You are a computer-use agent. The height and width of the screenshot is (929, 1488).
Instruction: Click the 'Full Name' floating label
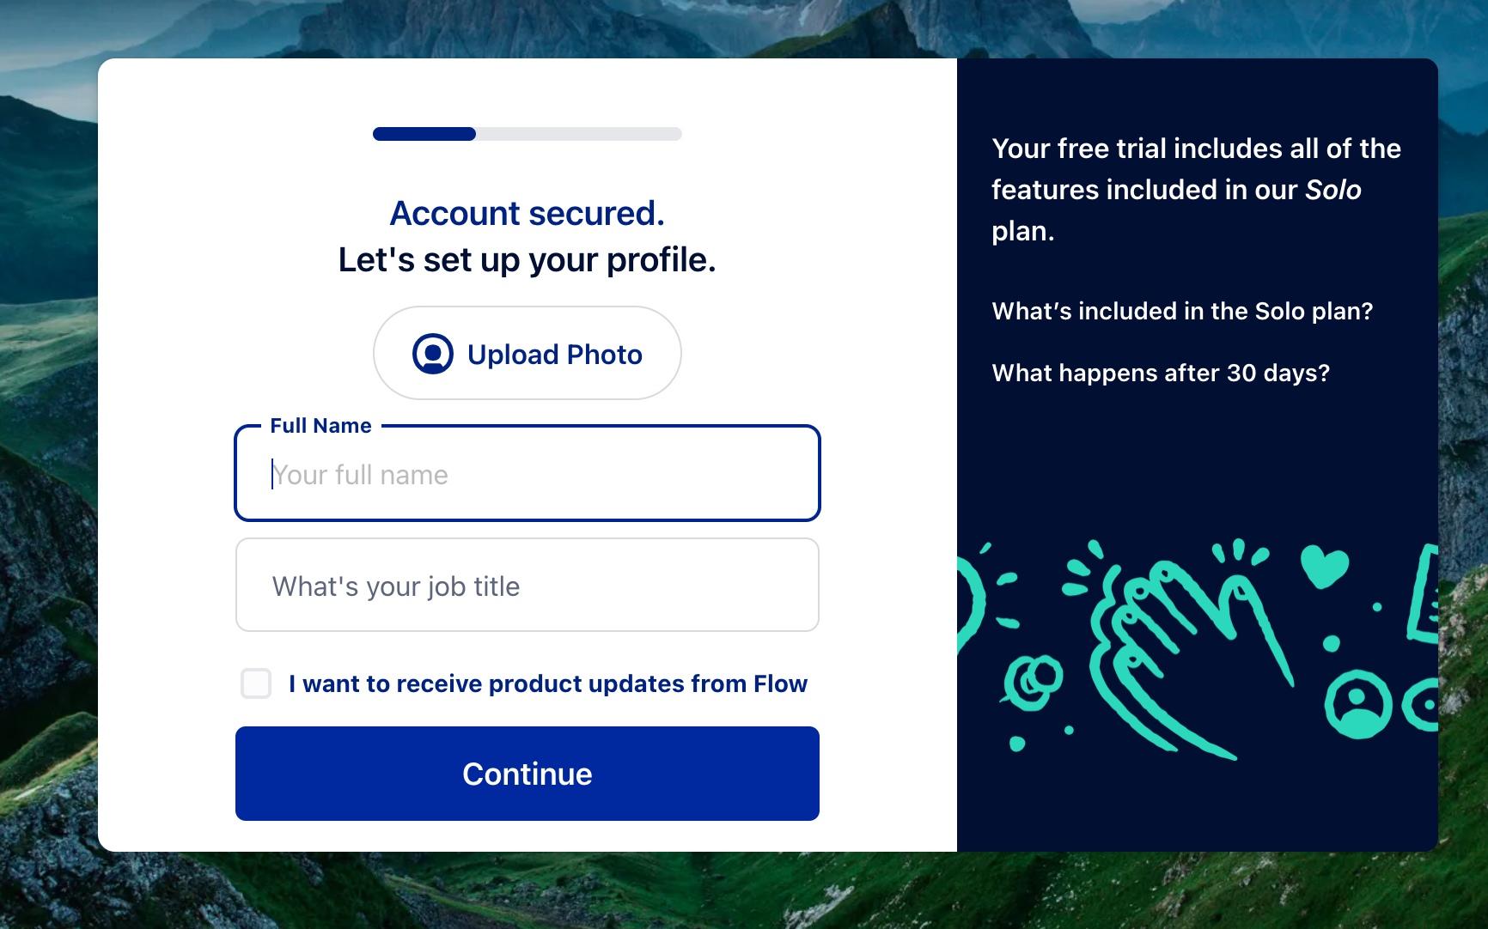(x=321, y=426)
